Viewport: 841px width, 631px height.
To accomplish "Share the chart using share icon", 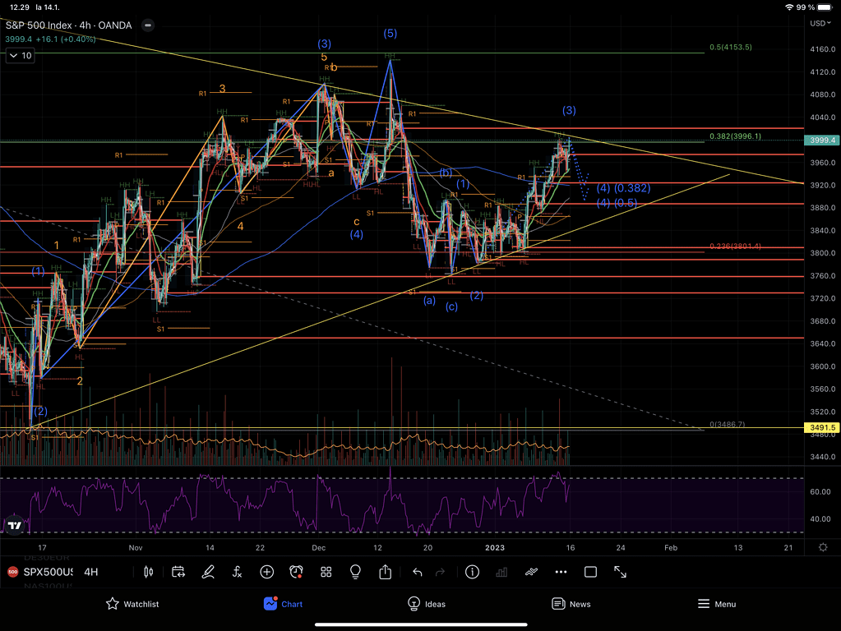I will tap(386, 572).
